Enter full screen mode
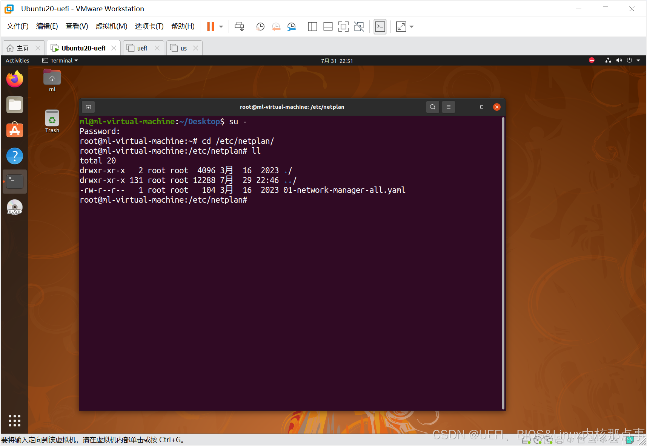Screen dimensions: 647x446 343,26
